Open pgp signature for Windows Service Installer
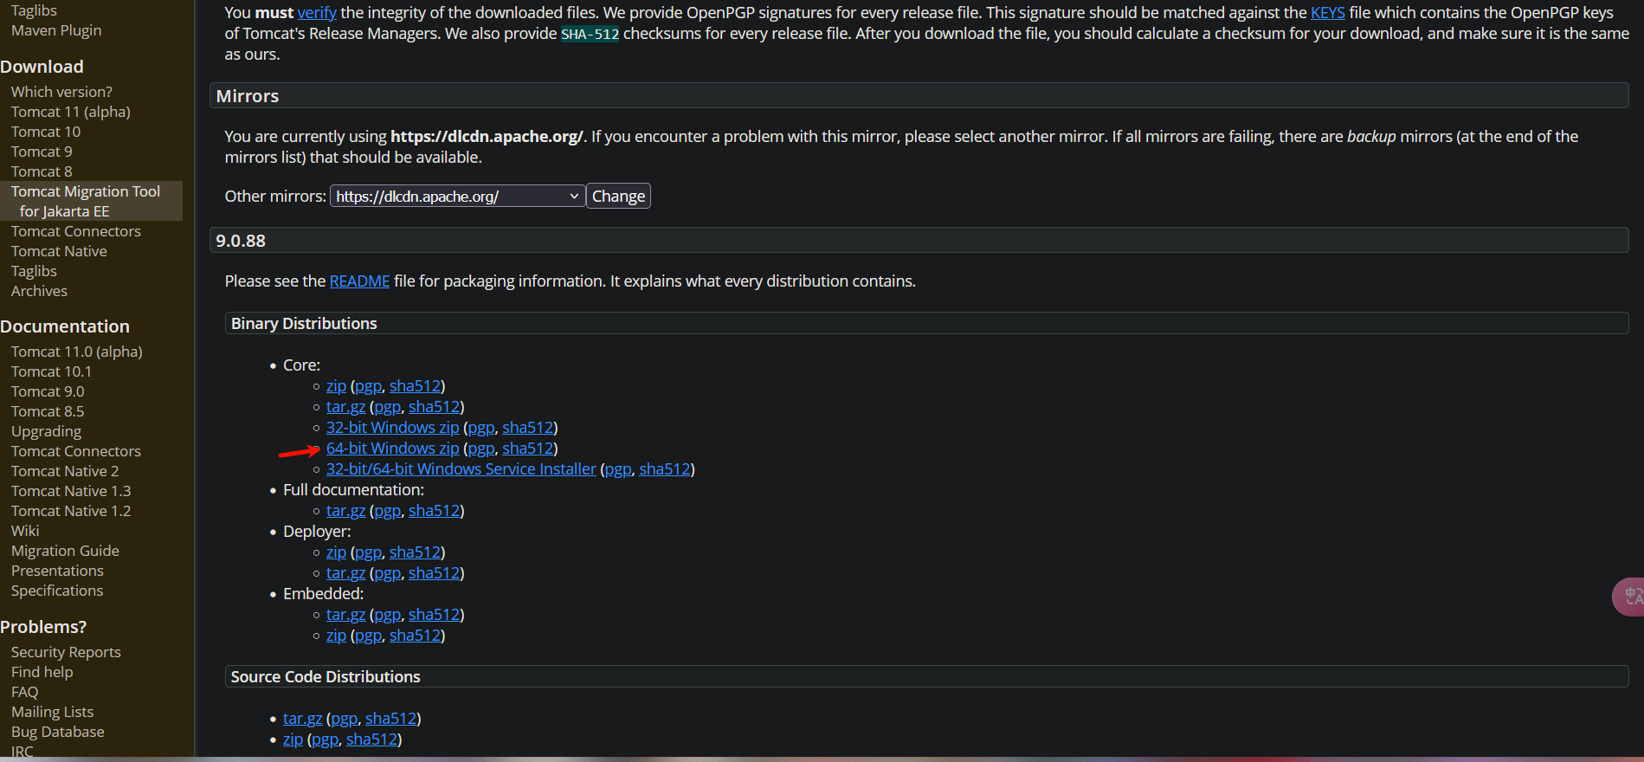This screenshot has width=1644, height=762. (x=618, y=469)
